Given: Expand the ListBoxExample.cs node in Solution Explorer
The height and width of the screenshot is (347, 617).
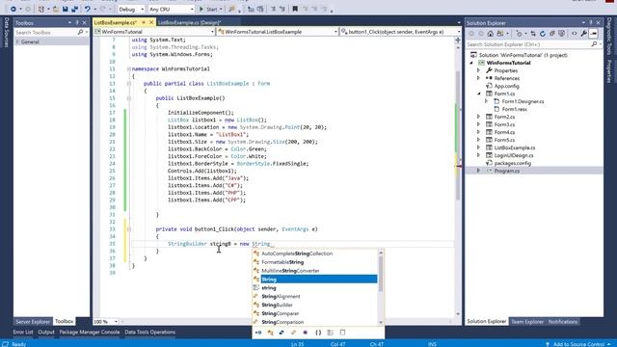Looking at the screenshot, I should [x=478, y=147].
